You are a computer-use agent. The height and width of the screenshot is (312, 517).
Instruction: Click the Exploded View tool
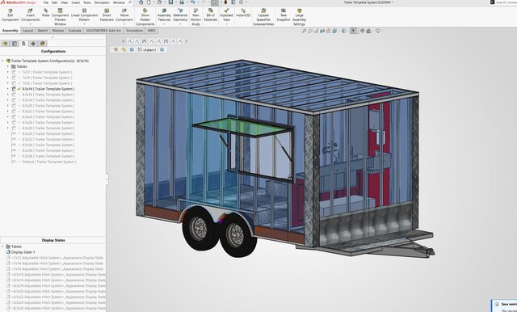click(226, 15)
